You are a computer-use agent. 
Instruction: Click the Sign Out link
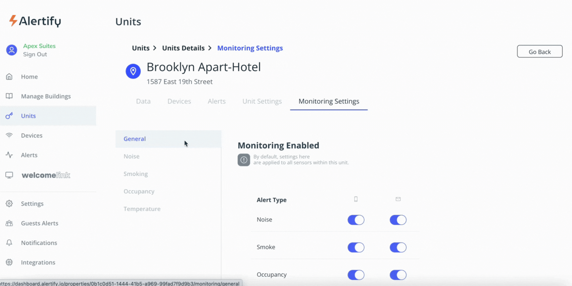pyautogui.click(x=35, y=54)
